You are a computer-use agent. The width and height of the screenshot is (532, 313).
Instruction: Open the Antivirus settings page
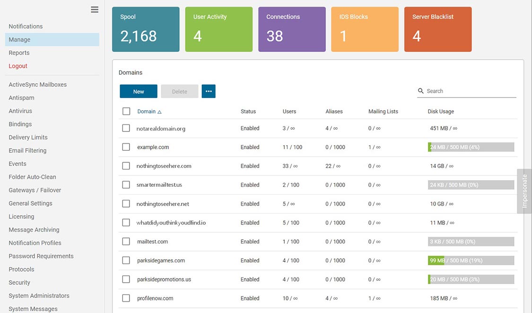point(20,111)
